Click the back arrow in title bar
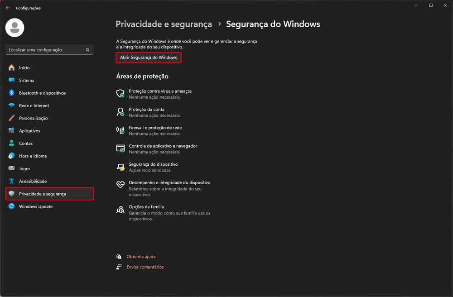The width and height of the screenshot is (453, 297). (x=8, y=8)
